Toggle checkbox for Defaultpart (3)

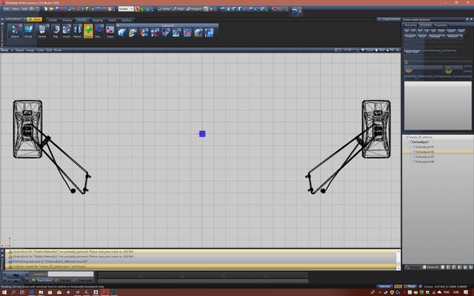point(413,157)
